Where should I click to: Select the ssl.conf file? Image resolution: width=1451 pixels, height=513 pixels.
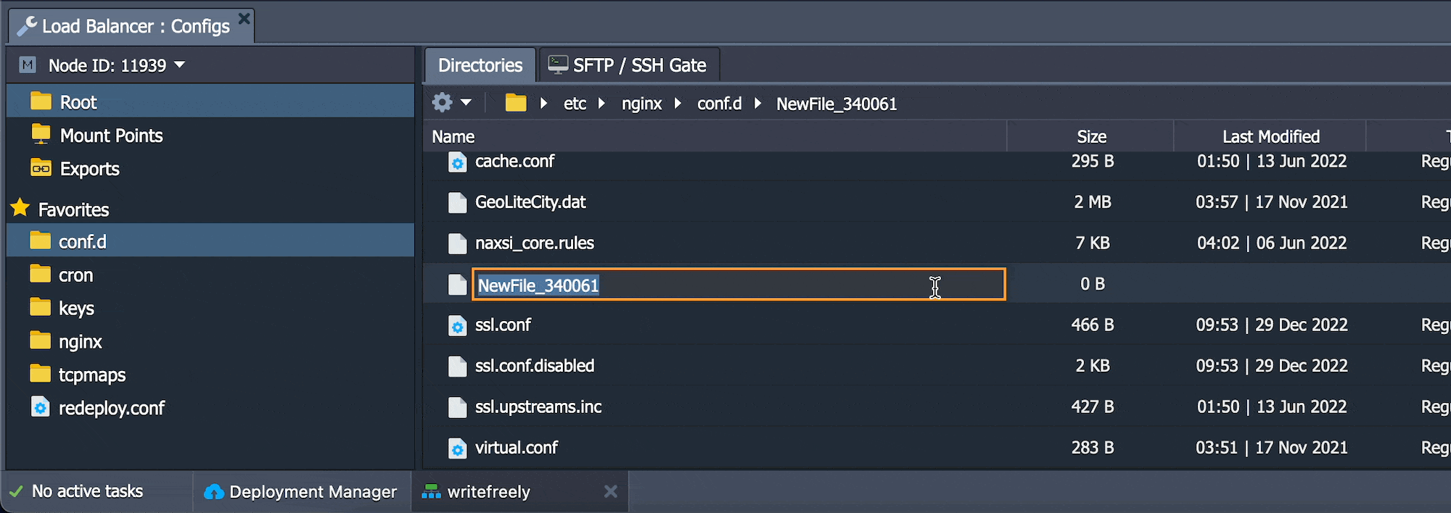503,325
